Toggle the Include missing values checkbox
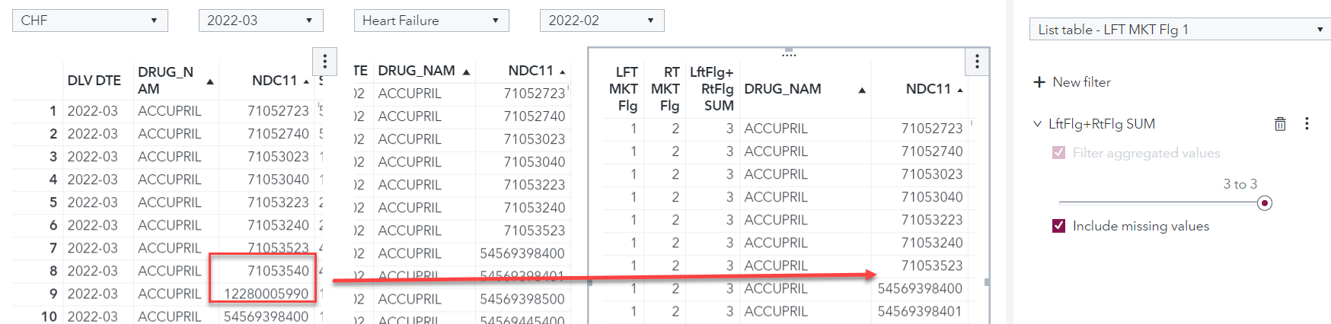1331x324 pixels. [x=1058, y=226]
